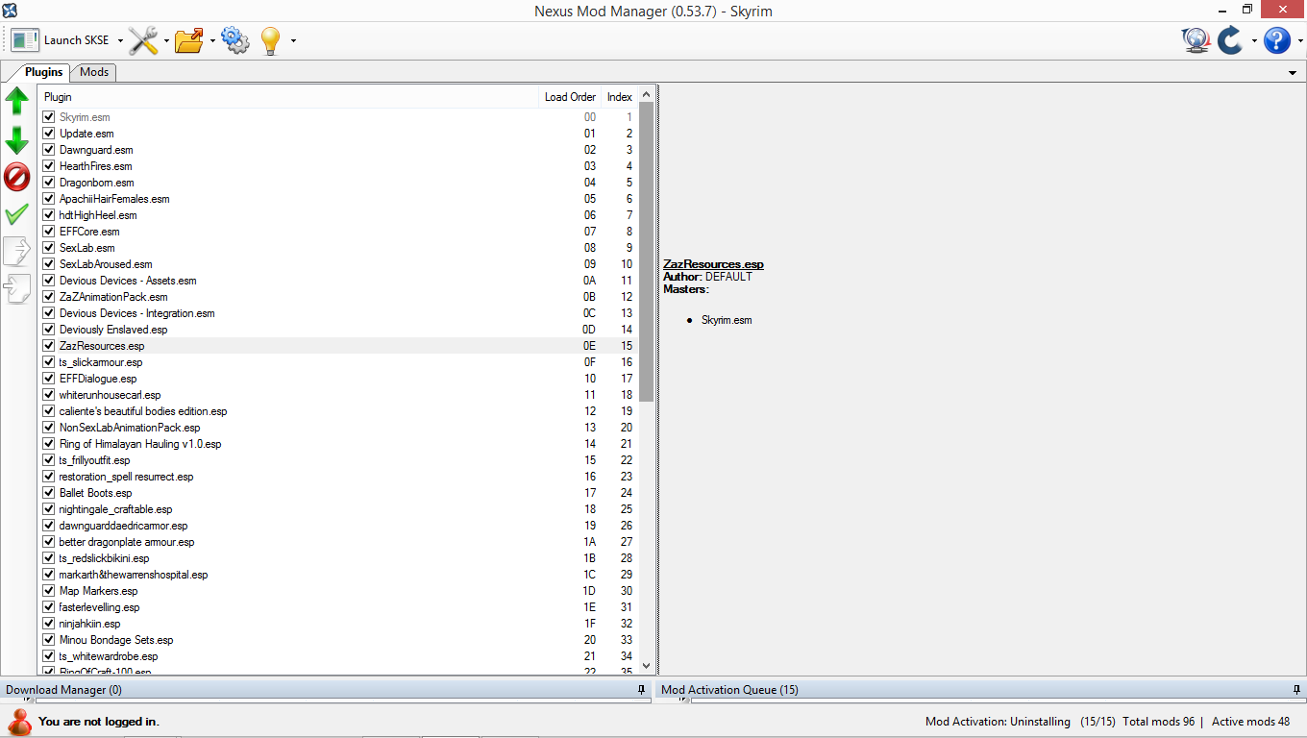
Task: Select the EFFDialogue.esp plugin row
Action: click(338, 379)
